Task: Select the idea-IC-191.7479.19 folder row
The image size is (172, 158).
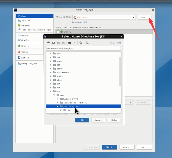Action: 83,103
